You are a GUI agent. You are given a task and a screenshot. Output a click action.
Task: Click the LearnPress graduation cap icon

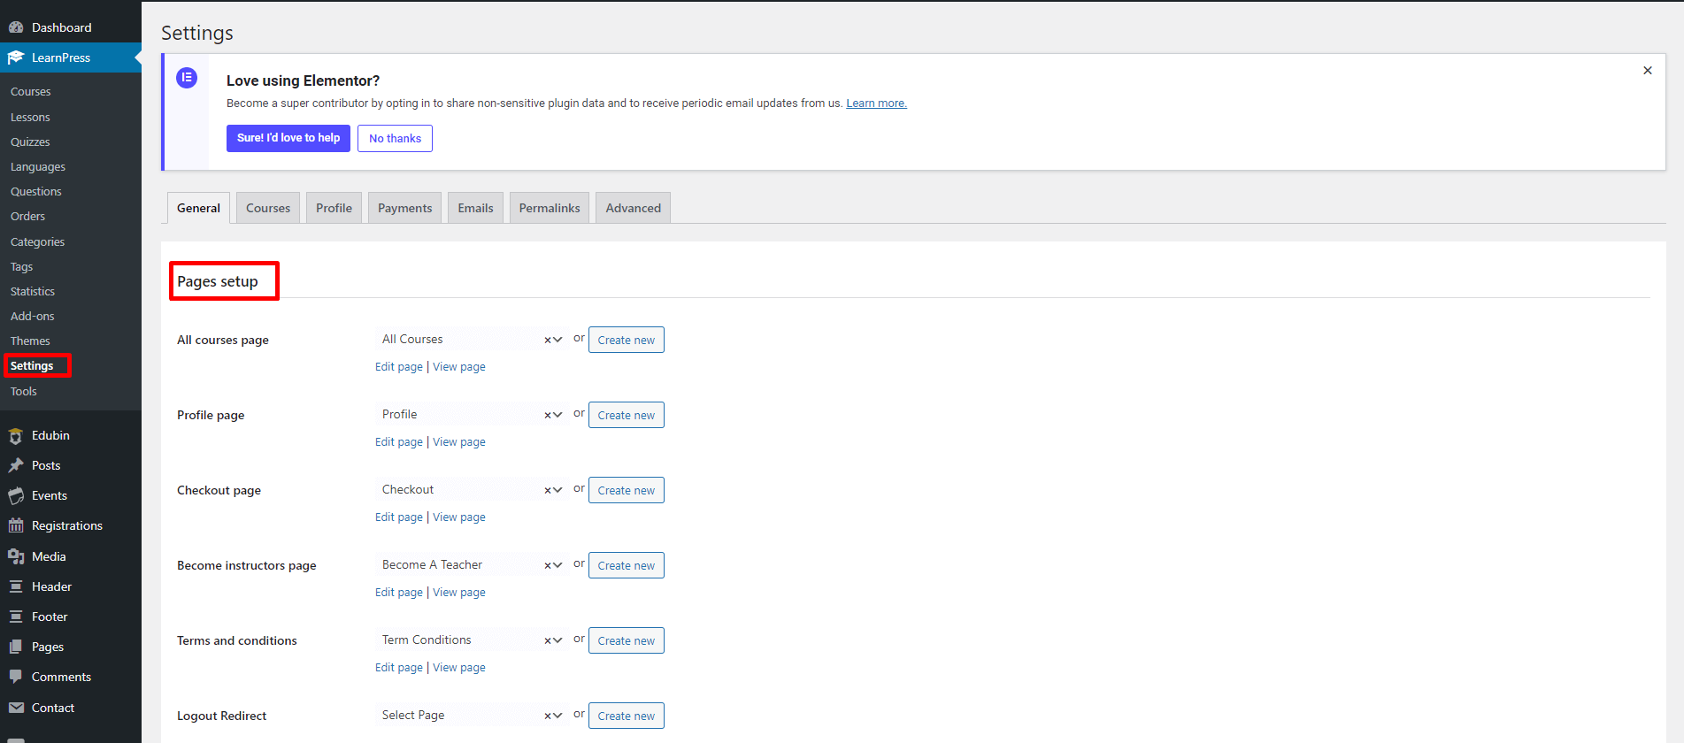click(x=16, y=57)
